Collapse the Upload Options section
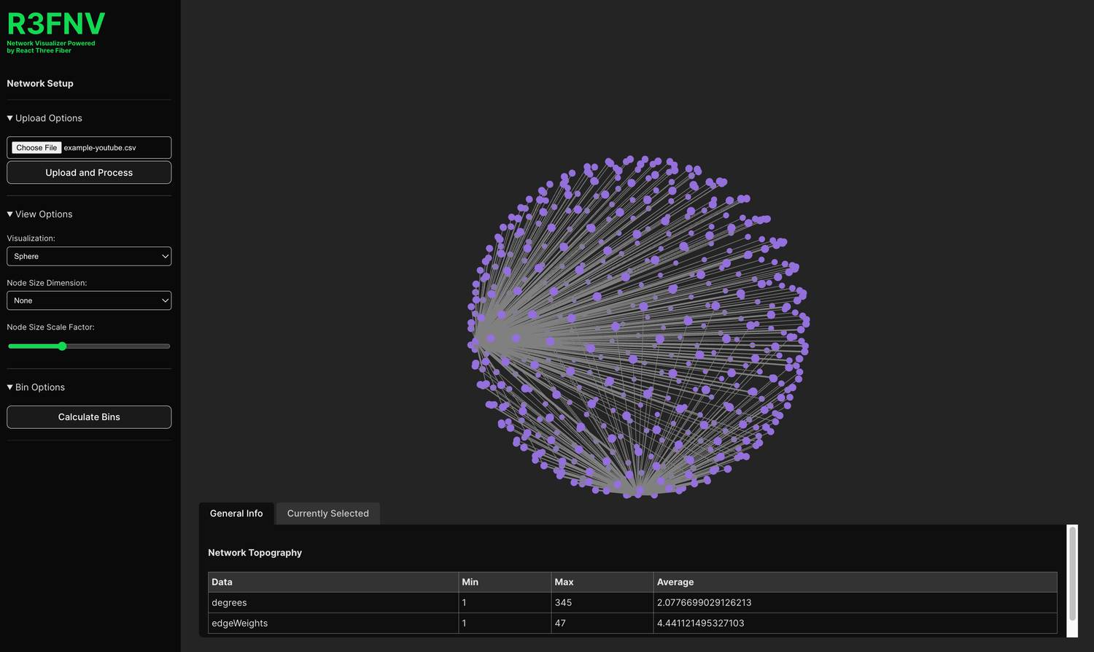Viewport: 1094px width, 652px height. point(44,118)
